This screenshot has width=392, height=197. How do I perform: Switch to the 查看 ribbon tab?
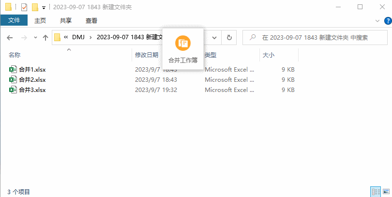[91, 20]
